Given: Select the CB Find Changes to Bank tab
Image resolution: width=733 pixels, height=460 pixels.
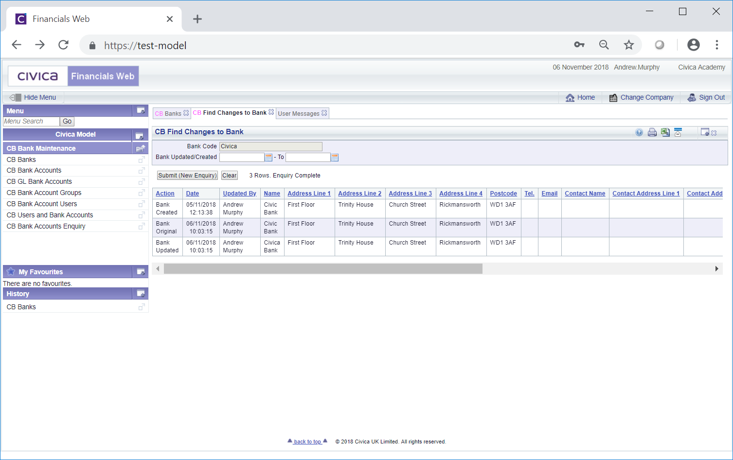Looking at the screenshot, I should (230, 113).
